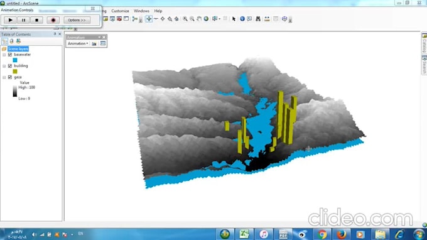Select the Fly tool
This screenshot has height=240, width=427.
click(x=156, y=19)
